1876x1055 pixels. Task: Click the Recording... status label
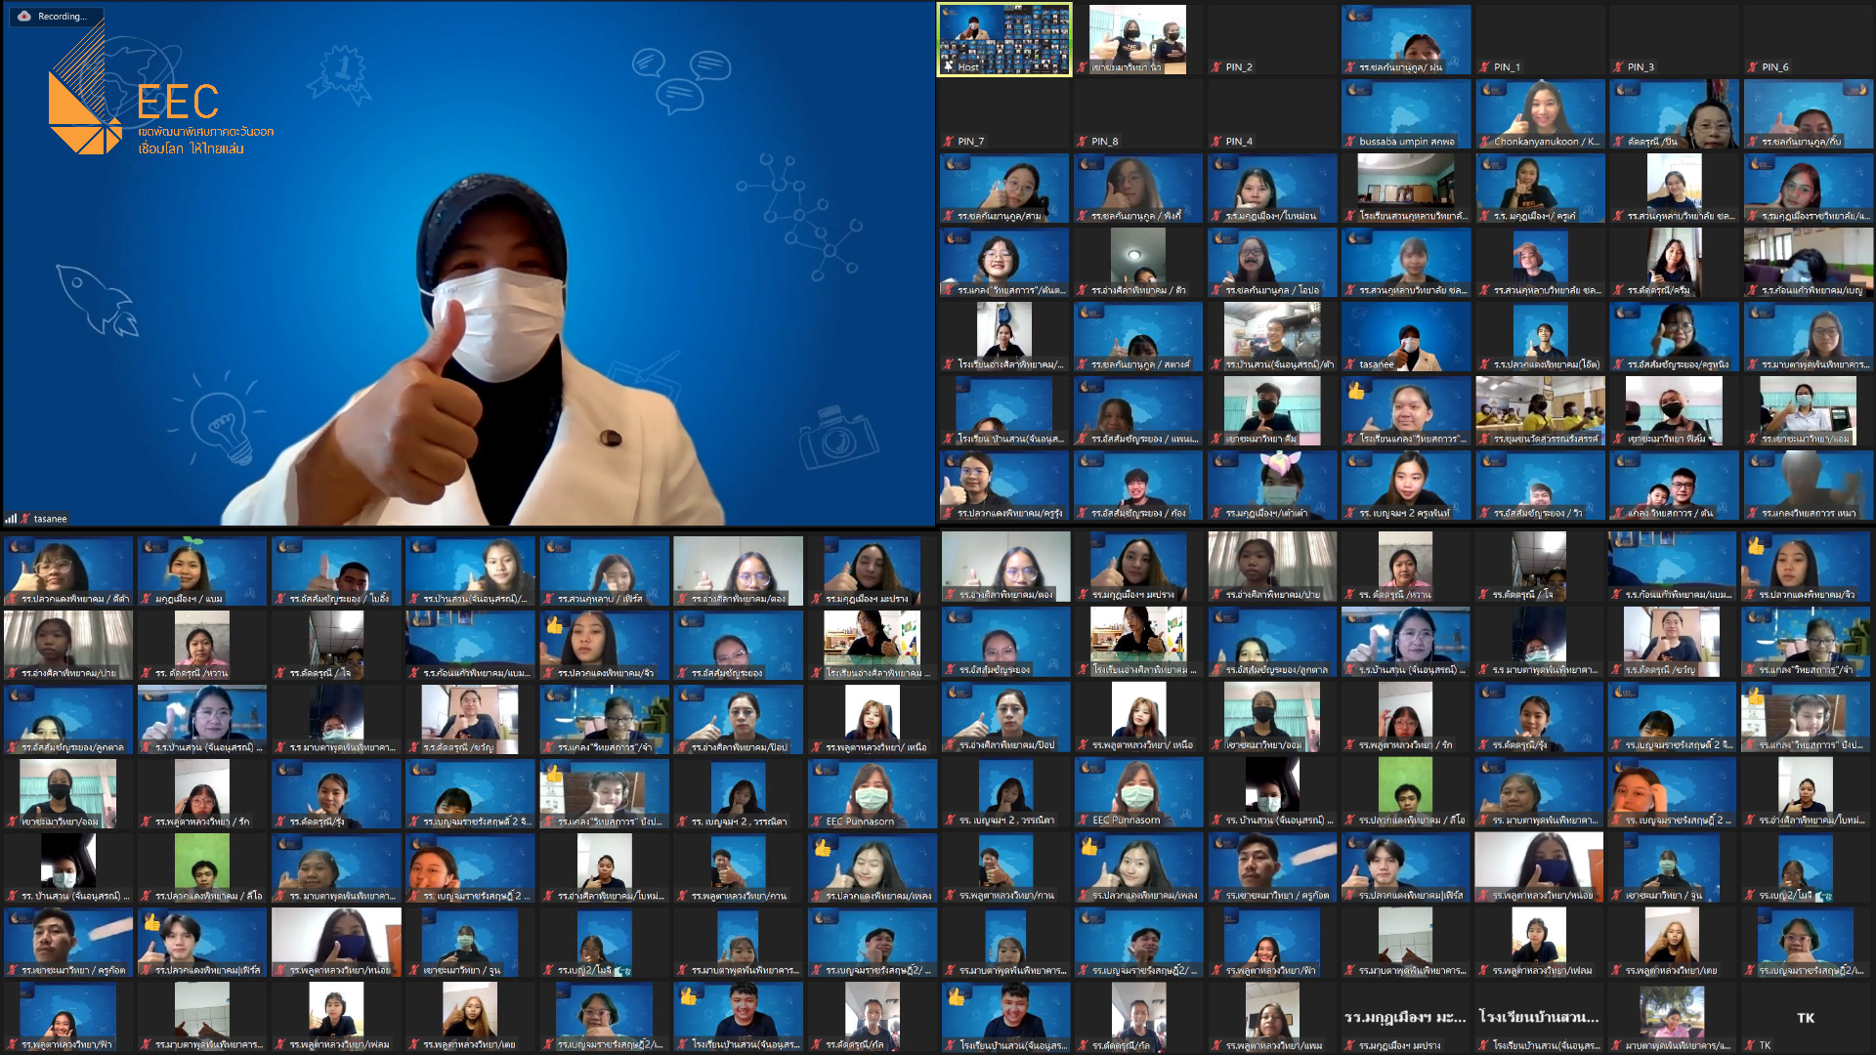[62, 16]
